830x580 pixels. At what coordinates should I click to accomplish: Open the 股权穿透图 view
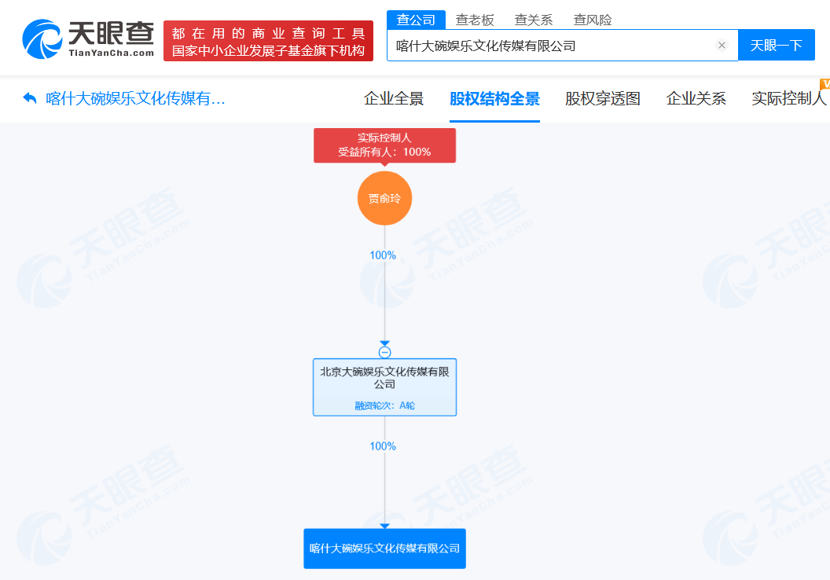[602, 99]
